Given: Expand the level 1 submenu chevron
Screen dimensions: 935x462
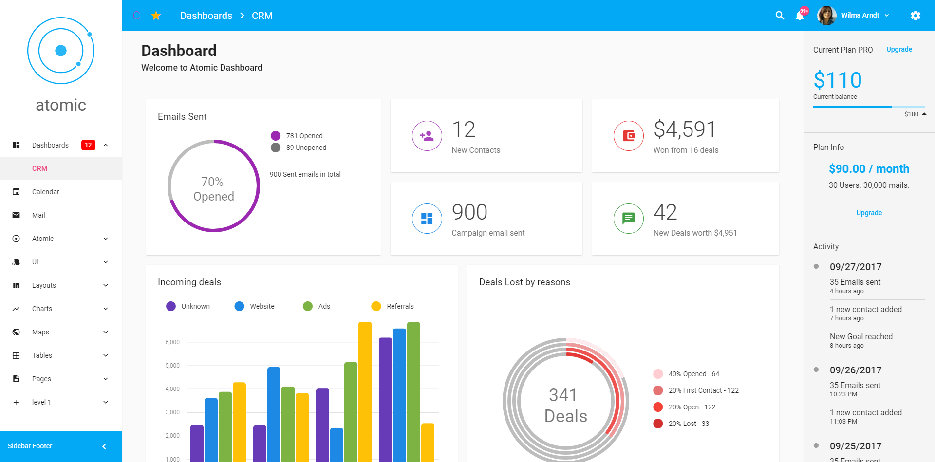Looking at the screenshot, I should point(106,402).
